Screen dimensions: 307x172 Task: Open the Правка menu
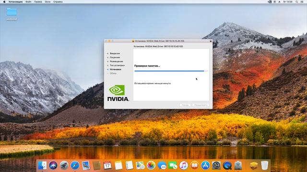tap(38, 2)
